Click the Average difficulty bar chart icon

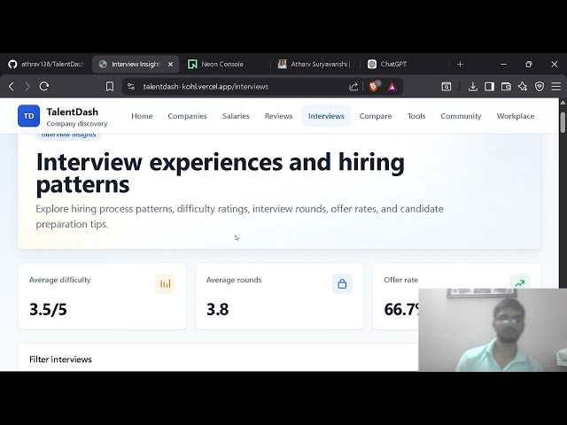point(166,283)
